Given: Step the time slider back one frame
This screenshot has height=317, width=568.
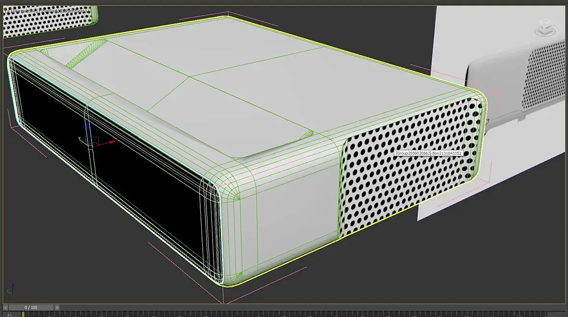Looking at the screenshot, I should pos(5,307).
